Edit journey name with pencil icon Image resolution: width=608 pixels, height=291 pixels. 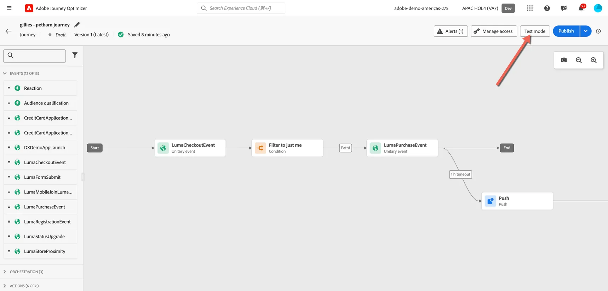coord(77,24)
